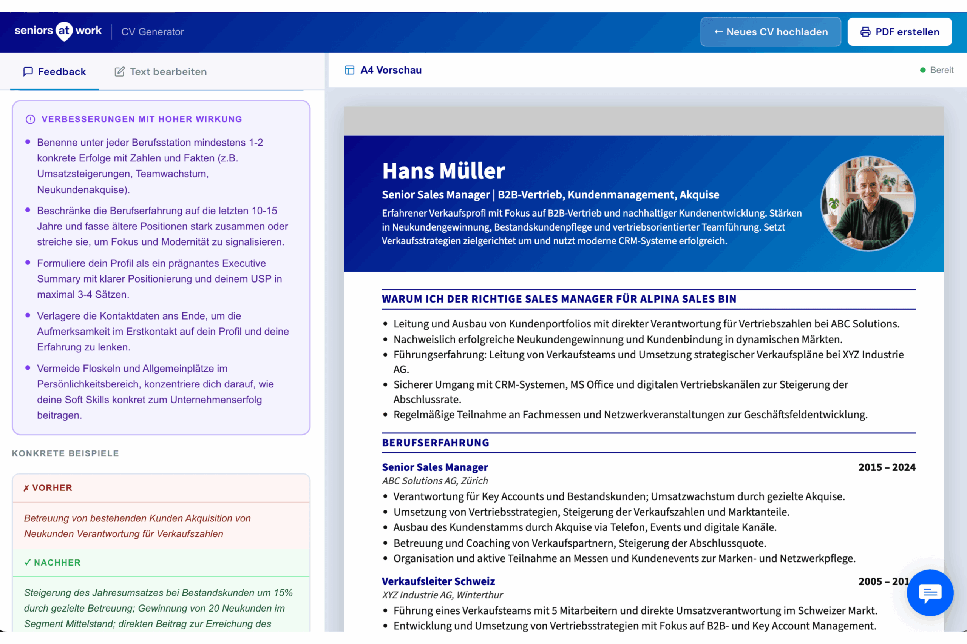Click the name Hans Müller in CV
967x644 pixels.
click(443, 171)
